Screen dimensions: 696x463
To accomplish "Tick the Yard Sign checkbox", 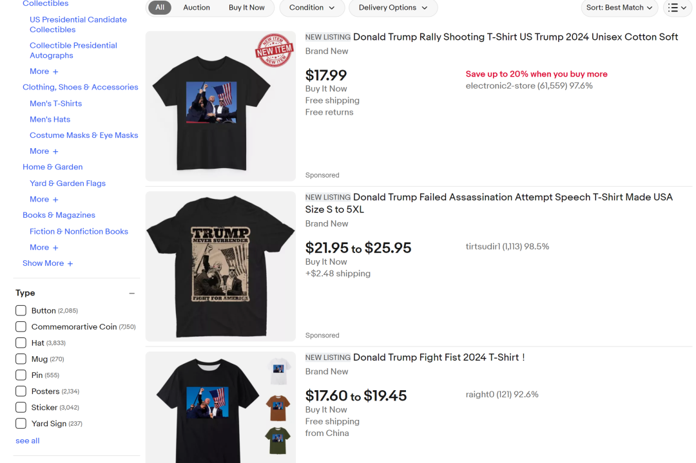I will (21, 424).
